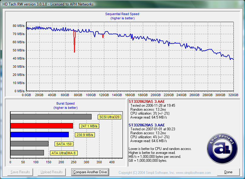Click the SATA 150 label
This screenshot has height=179, width=245.
click(x=64, y=144)
